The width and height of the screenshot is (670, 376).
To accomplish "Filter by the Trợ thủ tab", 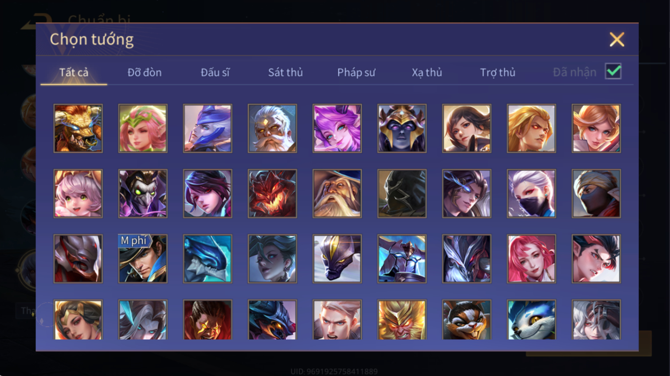I will pos(498,72).
